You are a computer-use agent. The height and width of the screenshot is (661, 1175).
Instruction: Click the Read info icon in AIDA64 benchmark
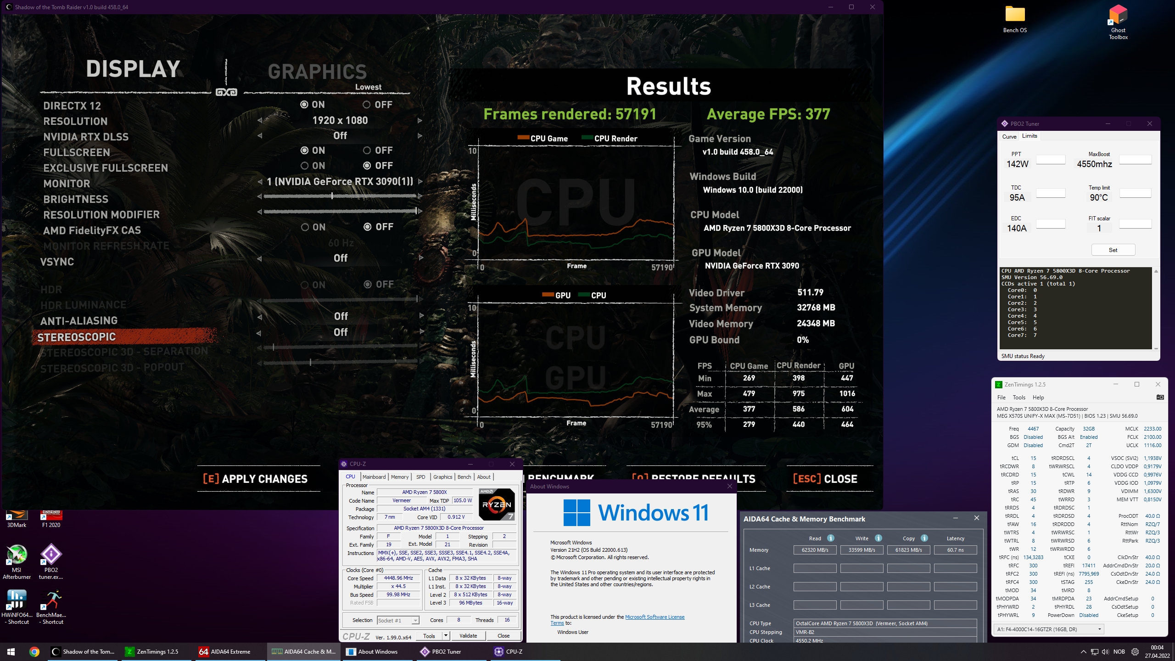click(830, 538)
